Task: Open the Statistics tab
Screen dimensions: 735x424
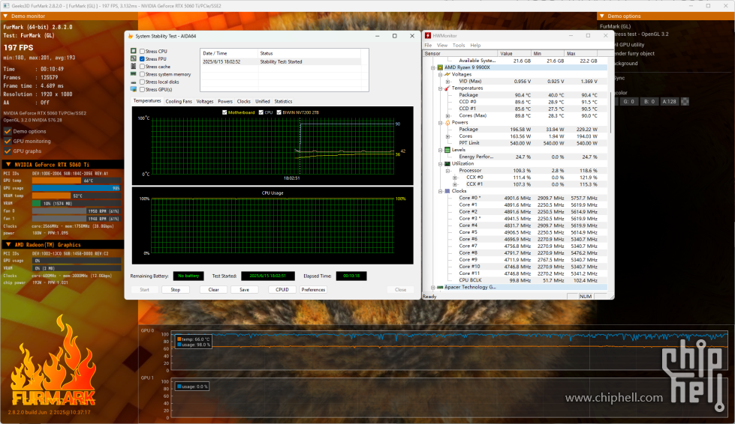Action: click(x=283, y=101)
